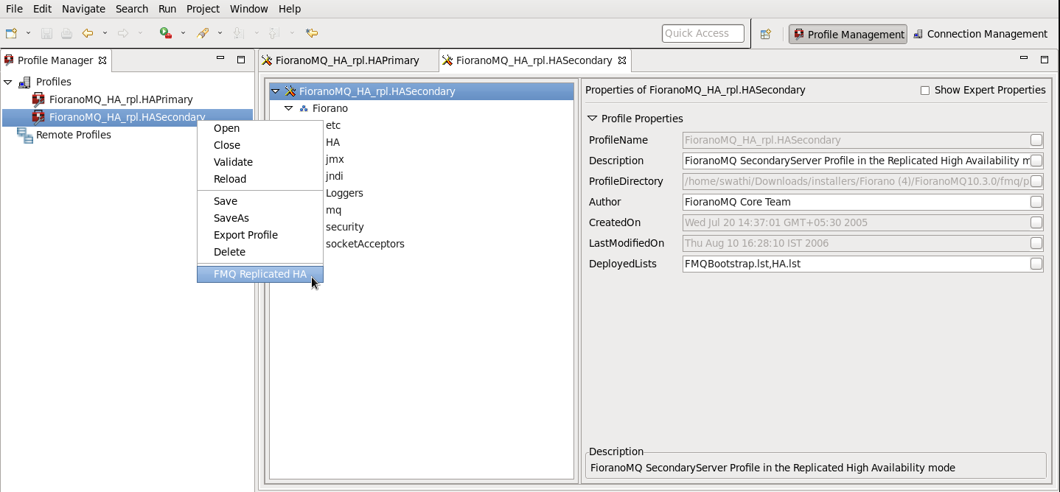Viewport: 1060px width, 492px height.
Task: Click the green Run toolbar icon
Action: point(166,33)
